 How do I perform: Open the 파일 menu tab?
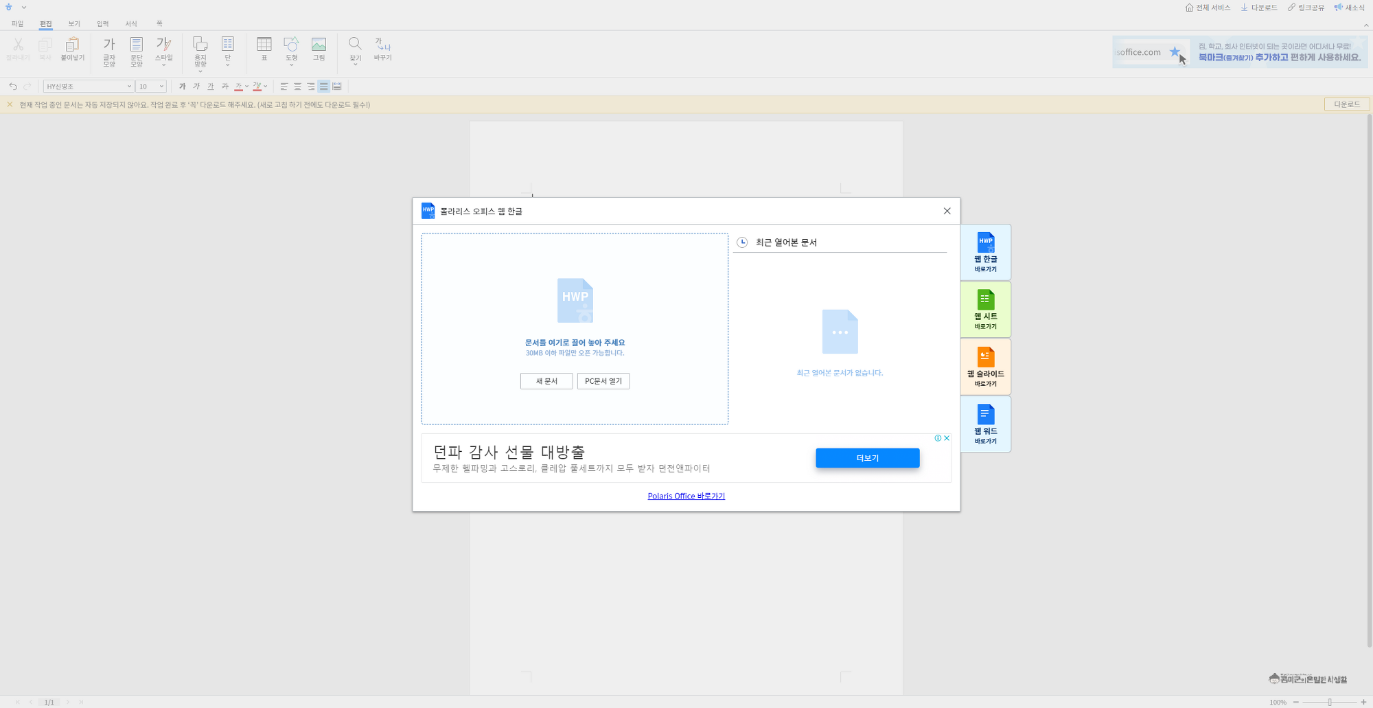pos(17,24)
